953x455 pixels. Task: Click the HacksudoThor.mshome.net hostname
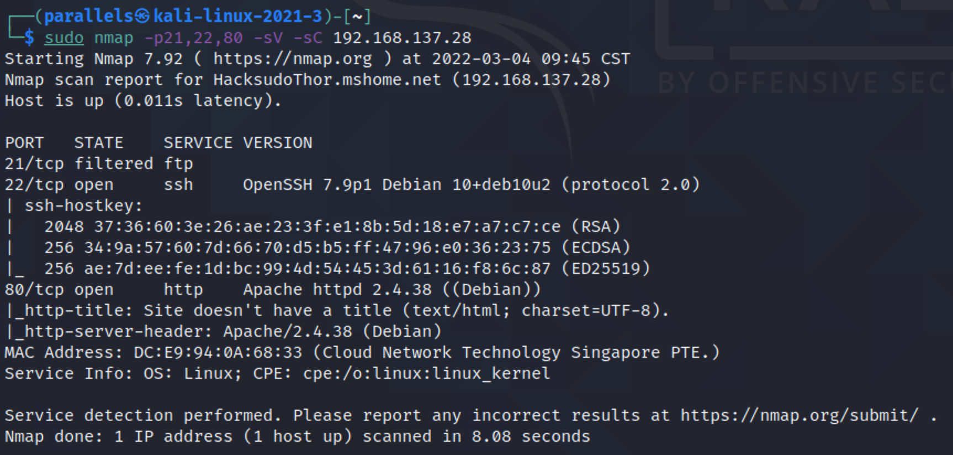pos(327,80)
